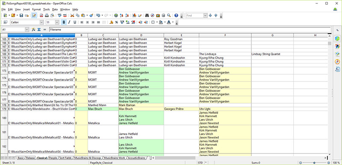Click the Insert Chart icon

134,15
